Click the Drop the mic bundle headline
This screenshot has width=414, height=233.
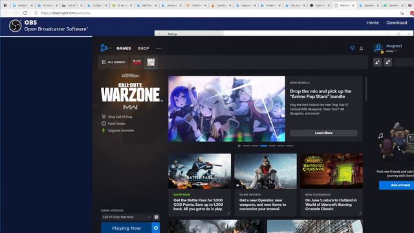(321, 94)
